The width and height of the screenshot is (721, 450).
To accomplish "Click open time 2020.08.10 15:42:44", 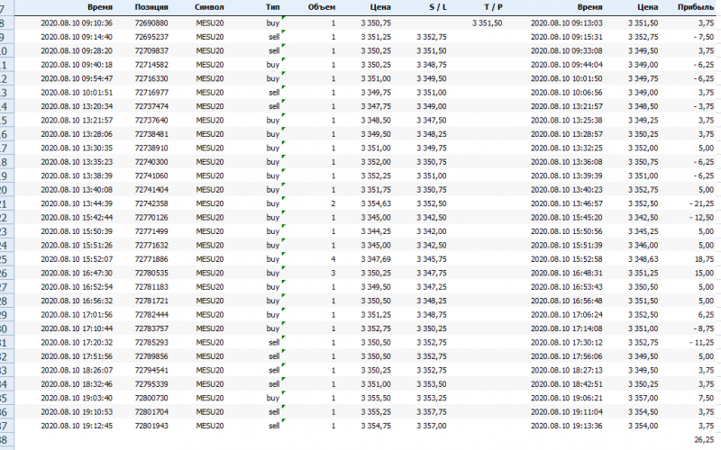I will coord(77,217).
